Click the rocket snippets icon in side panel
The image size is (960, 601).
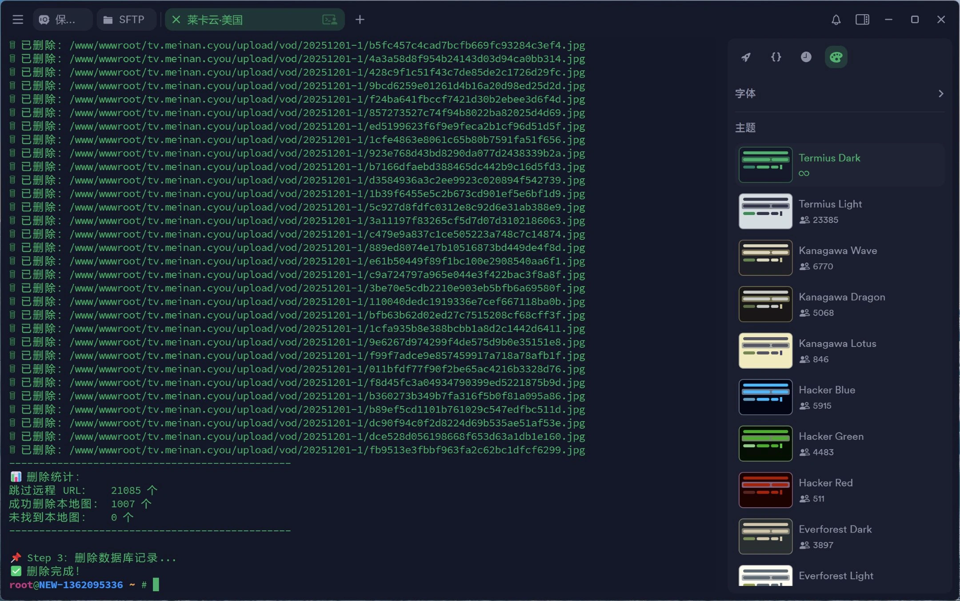pyautogui.click(x=746, y=57)
